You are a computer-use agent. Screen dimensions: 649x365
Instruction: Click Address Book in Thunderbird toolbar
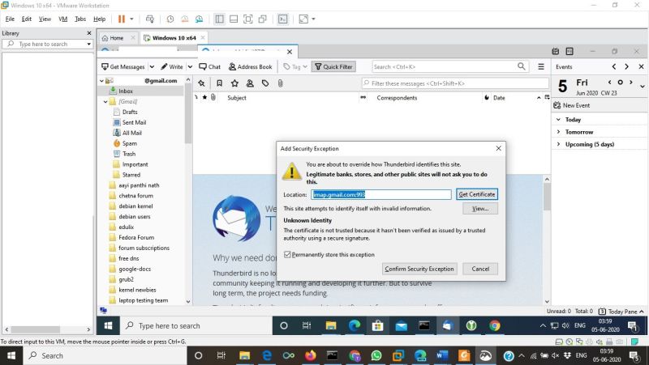251,66
